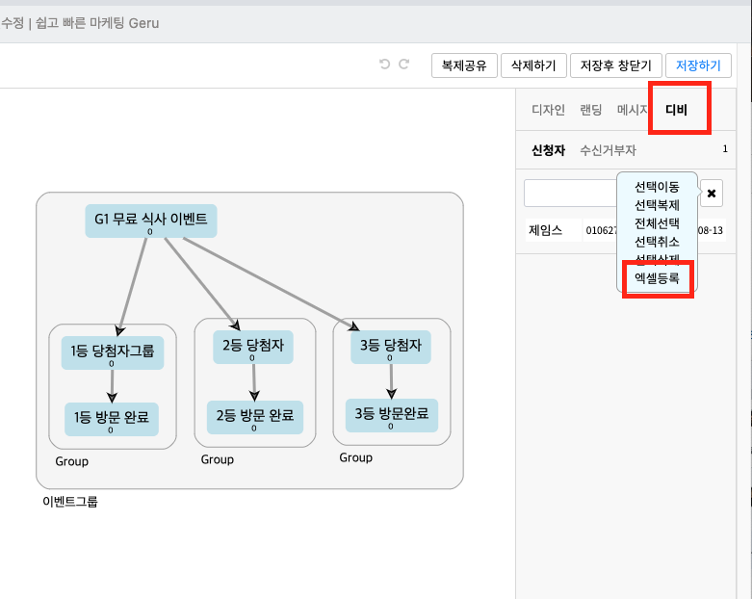Choose 선택이동 from the popup menu

point(657,186)
